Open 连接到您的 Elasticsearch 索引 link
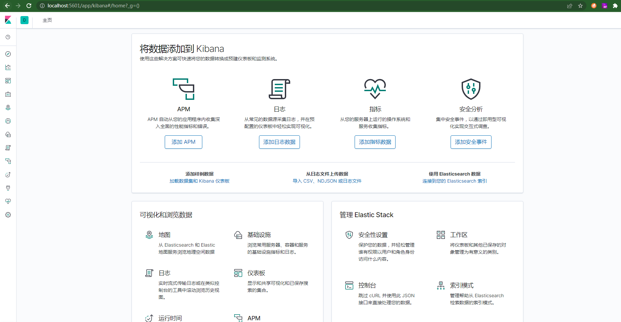Screen dimensions: 621x322 coord(455,181)
